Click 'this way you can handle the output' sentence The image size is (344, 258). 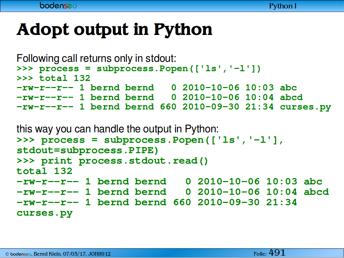(118, 129)
